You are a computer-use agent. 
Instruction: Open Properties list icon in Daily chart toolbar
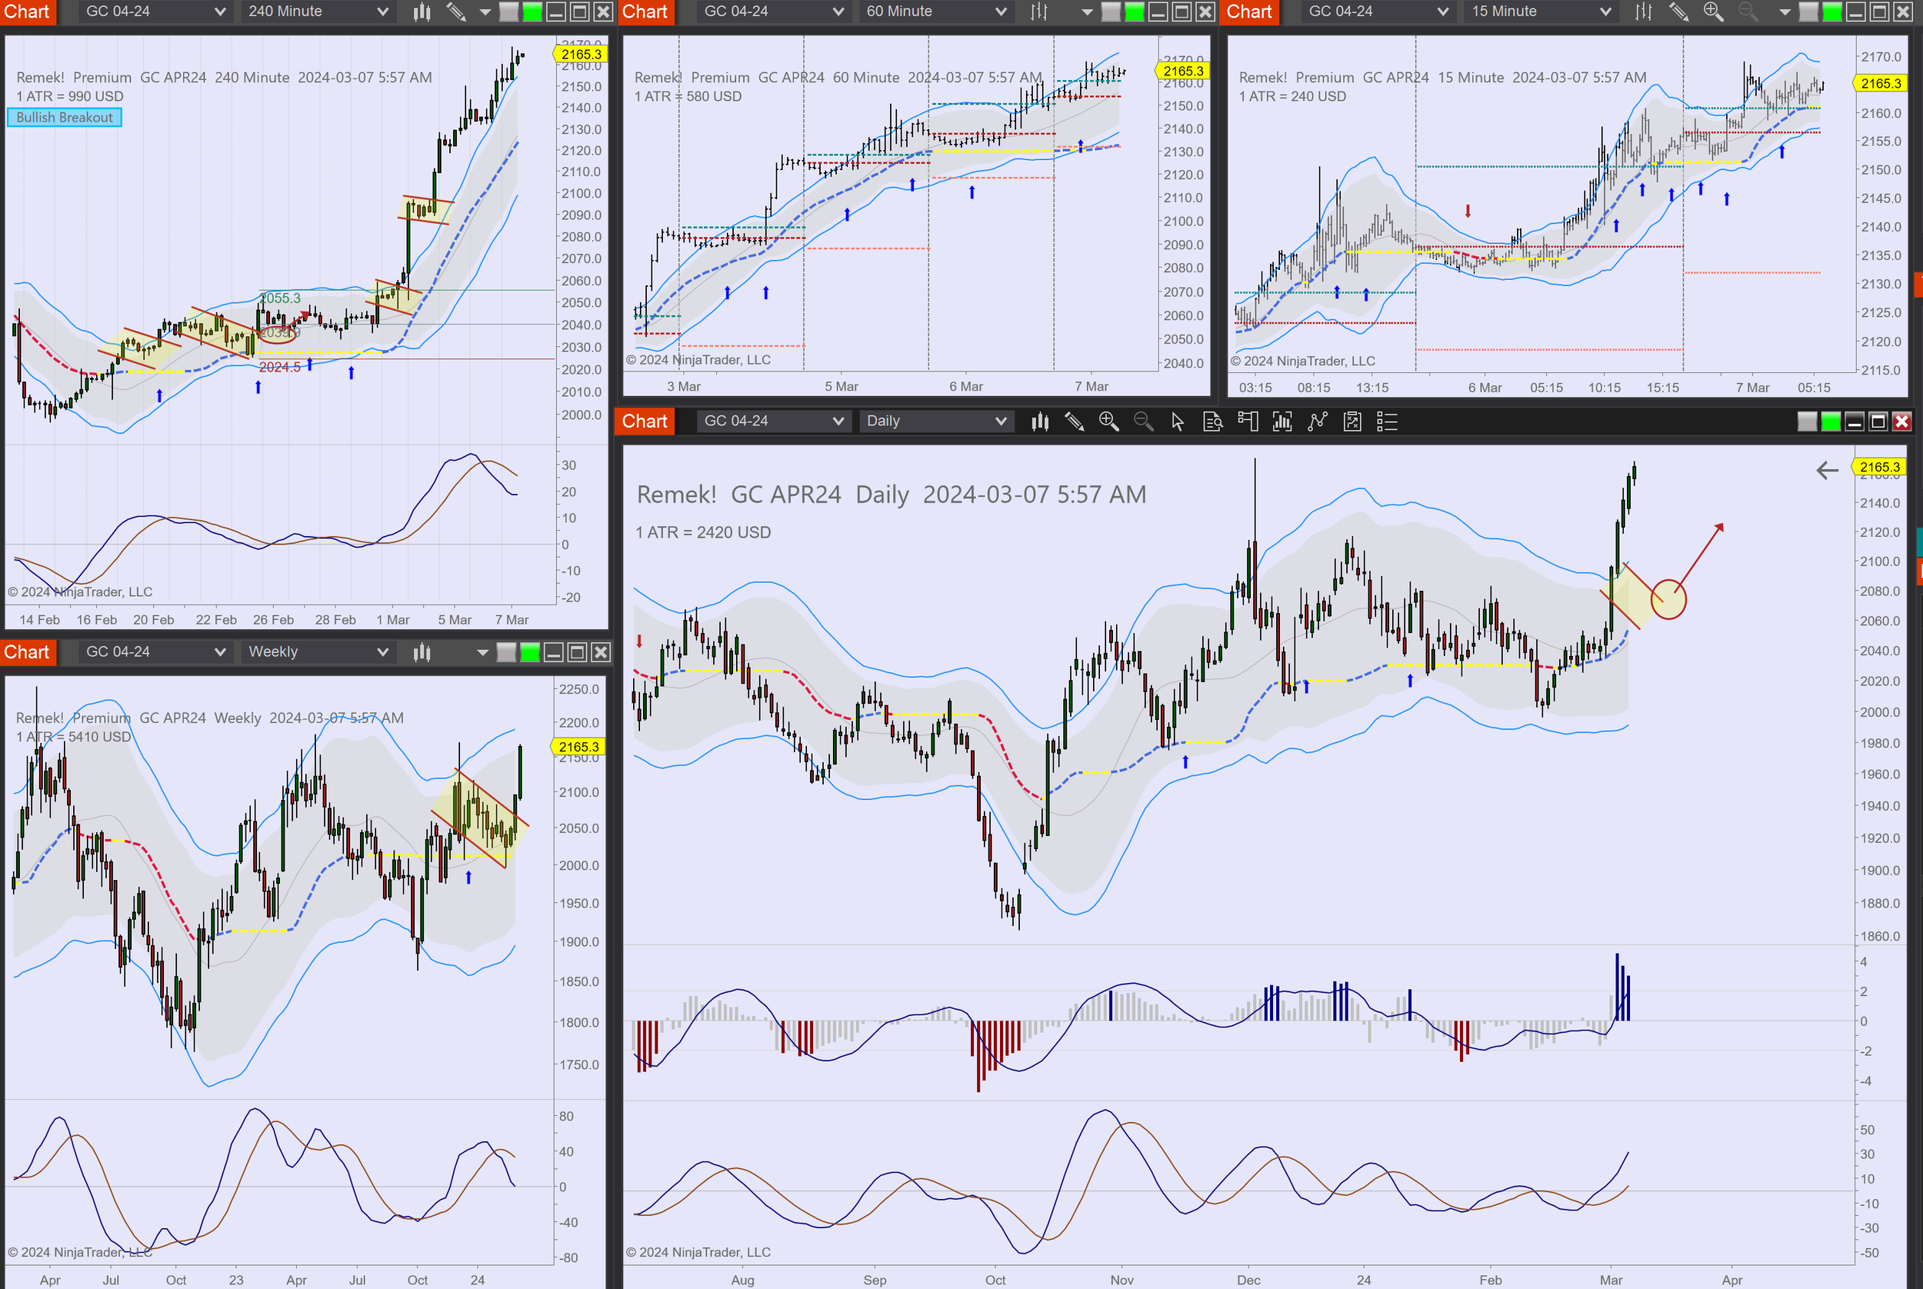pyautogui.click(x=1387, y=421)
